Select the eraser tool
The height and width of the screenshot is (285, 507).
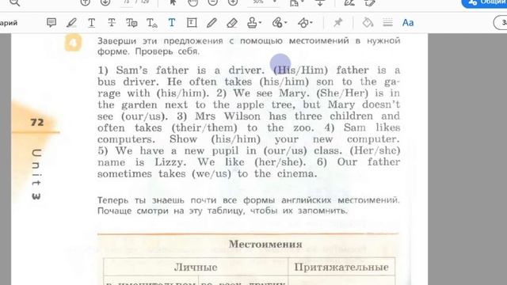[x=232, y=23]
